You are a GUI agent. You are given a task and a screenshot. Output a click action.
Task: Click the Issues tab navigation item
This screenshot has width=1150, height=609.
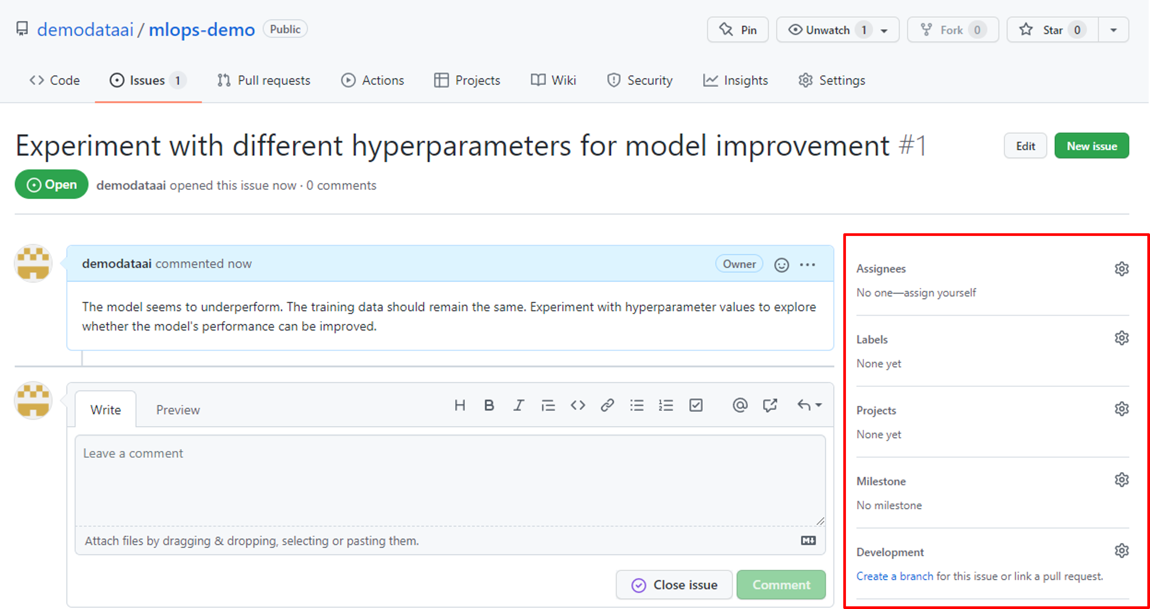click(147, 80)
